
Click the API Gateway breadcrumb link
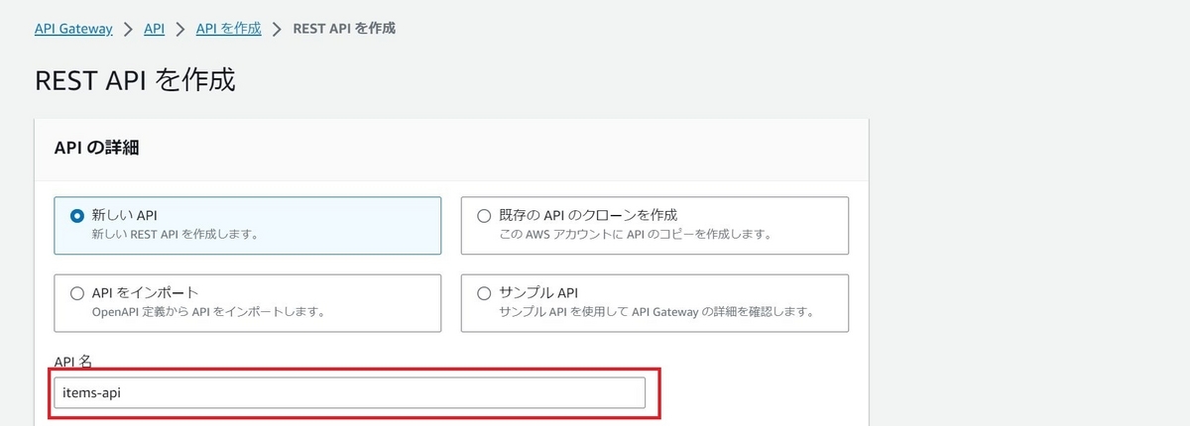click(73, 29)
